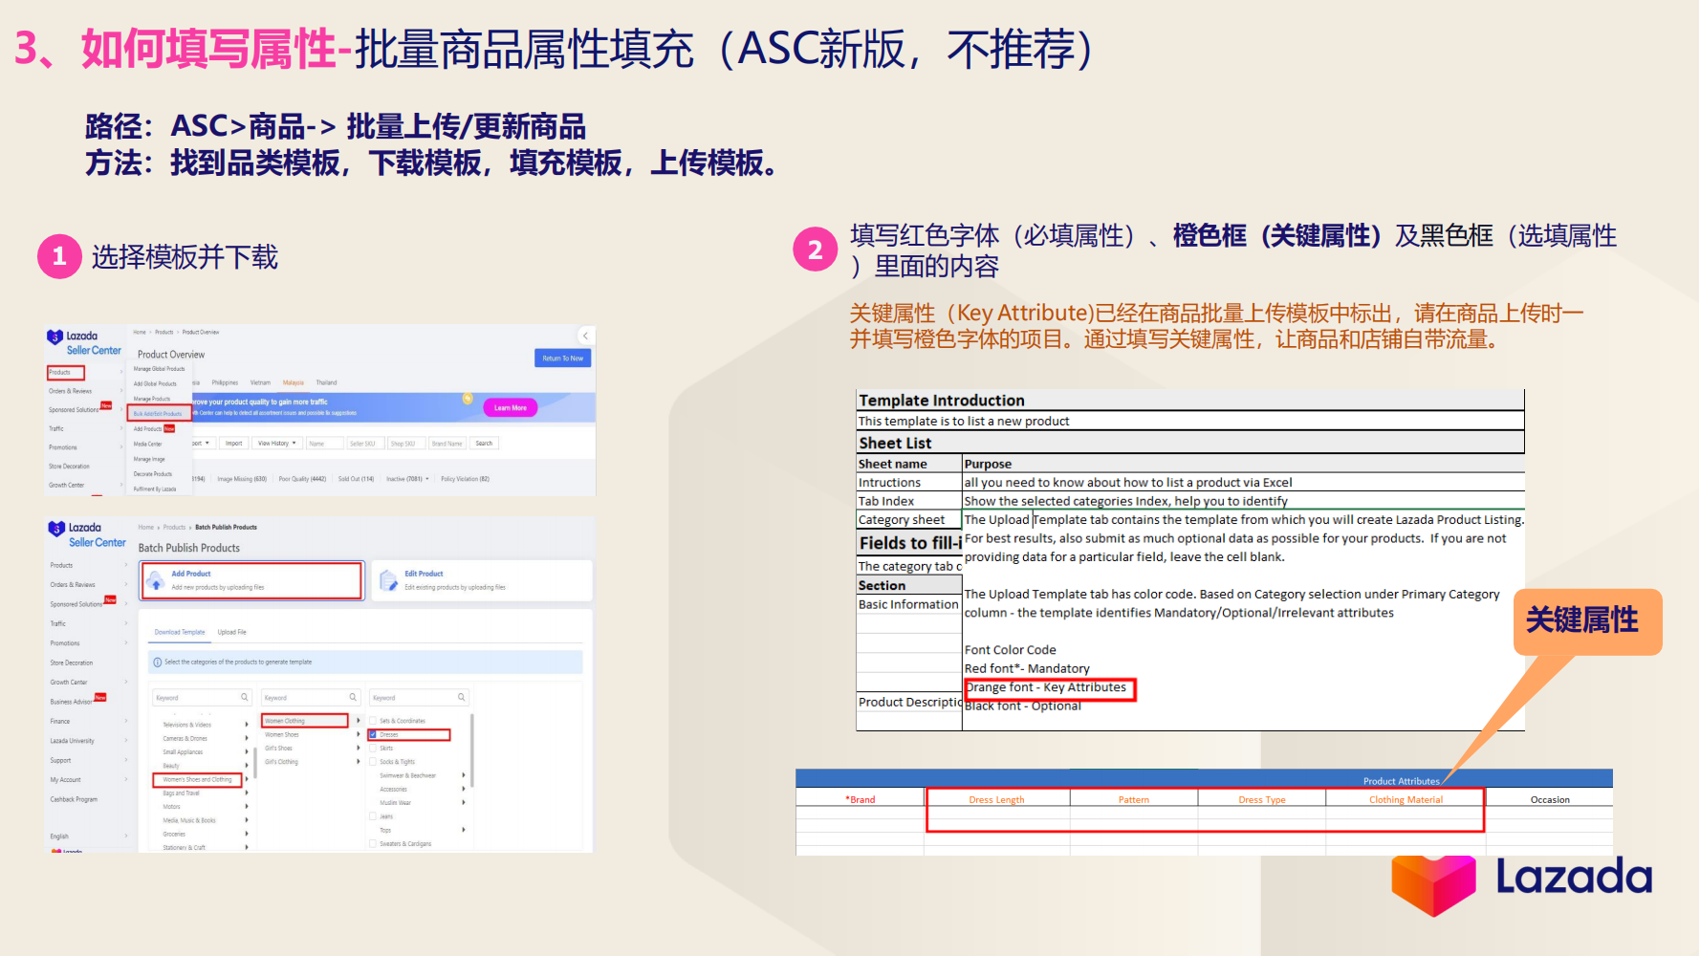
Task: Click the info icon above the category selector
Action: coord(158,663)
